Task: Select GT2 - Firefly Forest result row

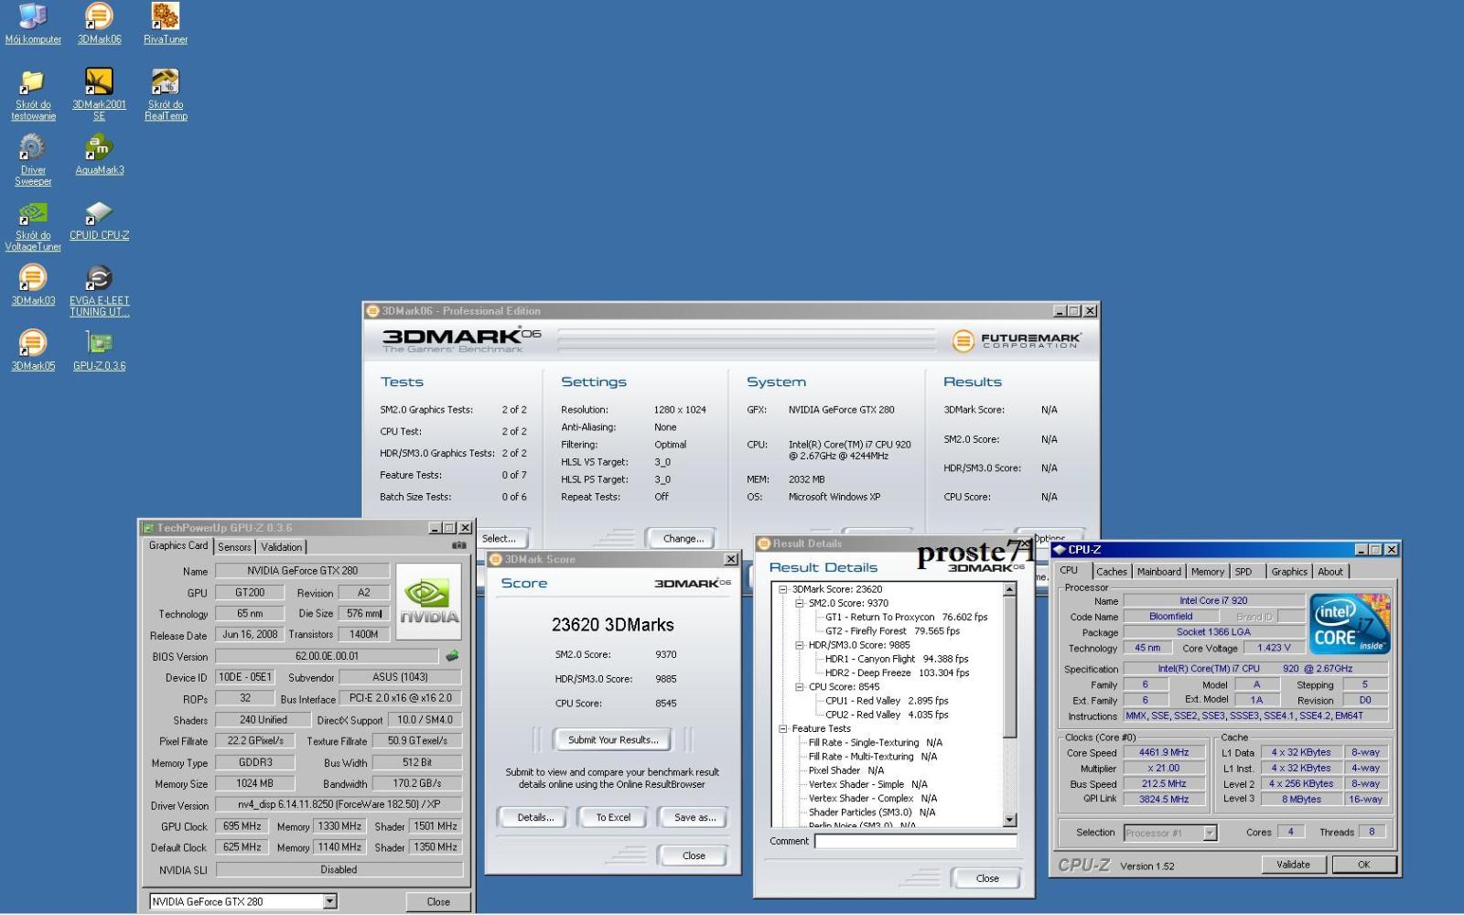Action: [x=892, y=630]
